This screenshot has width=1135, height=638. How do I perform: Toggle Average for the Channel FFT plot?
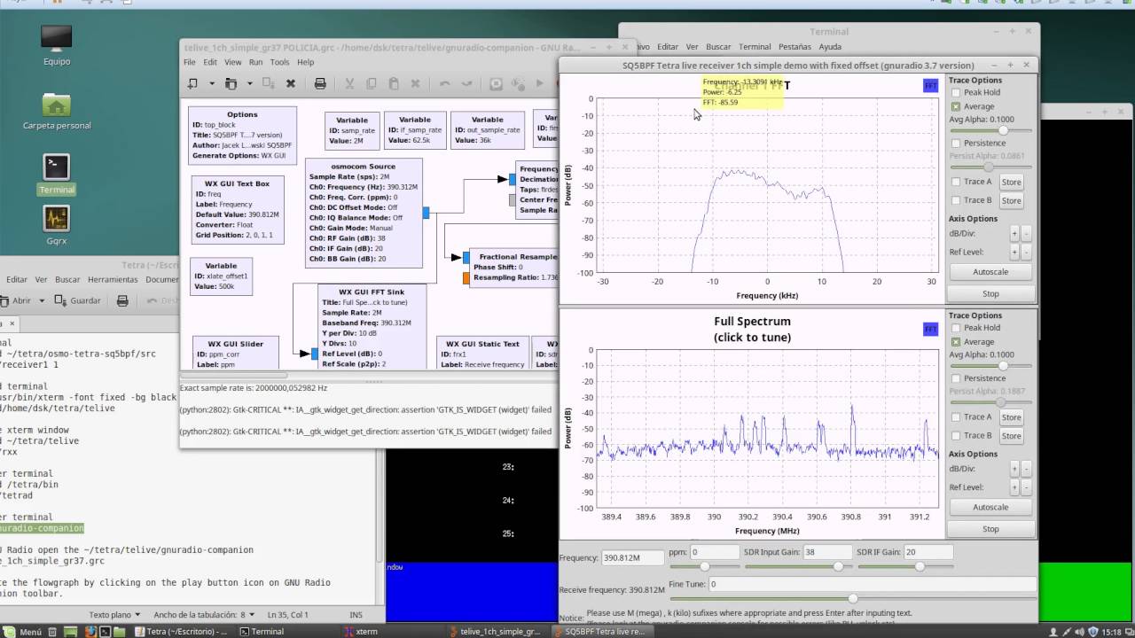tap(956, 106)
